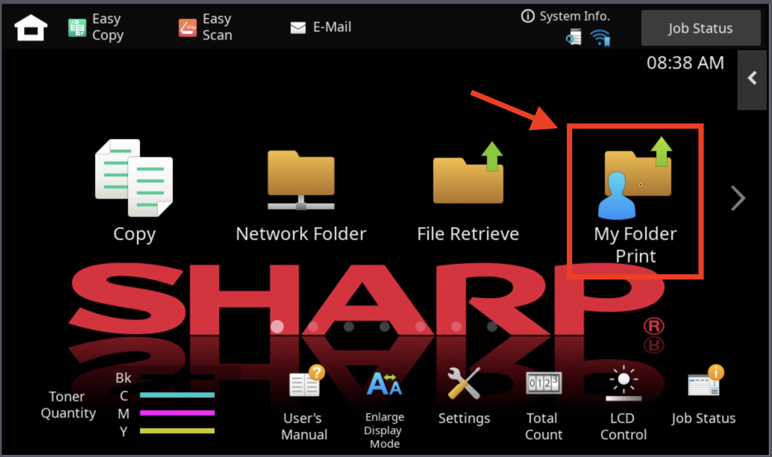Open File Retrieve
772x457 pixels.
point(468,192)
